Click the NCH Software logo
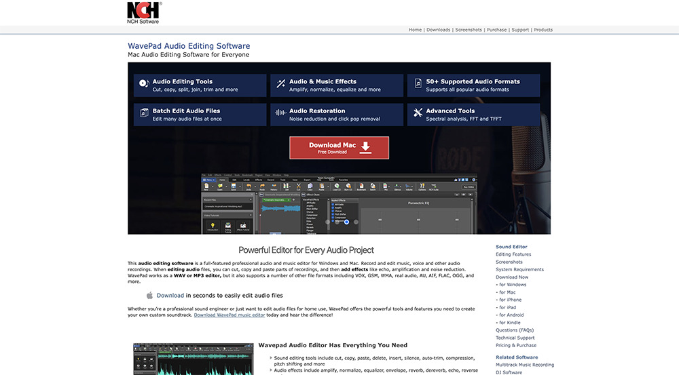Screen dimensions: 679x375 (x=143, y=12)
